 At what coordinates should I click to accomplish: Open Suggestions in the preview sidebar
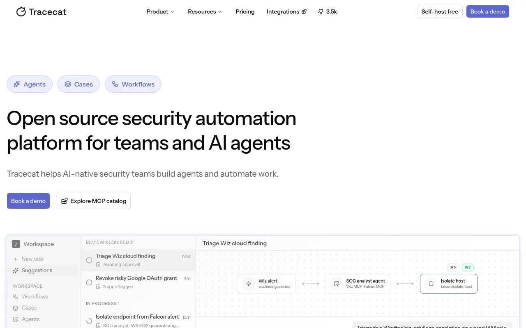pos(44,271)
